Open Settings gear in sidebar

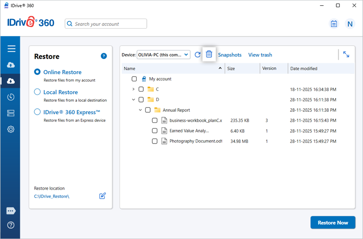[11, 129]
